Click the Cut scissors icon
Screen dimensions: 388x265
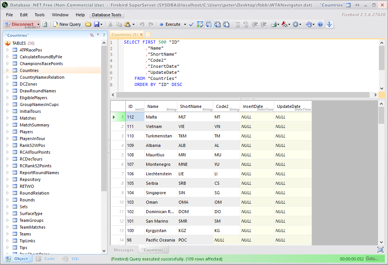[x=110, y=24]
